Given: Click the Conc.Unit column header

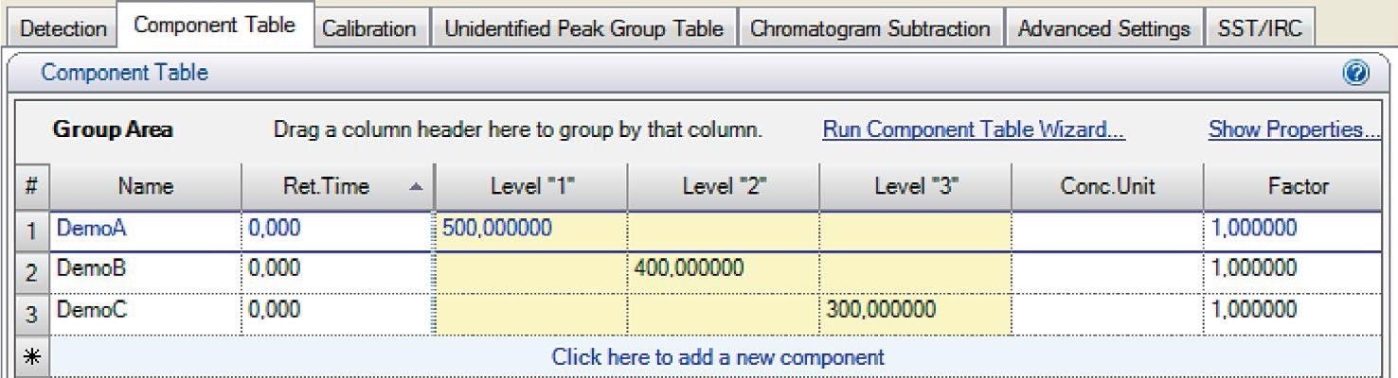Looking at the screenshot, I should pos(1106,186).
